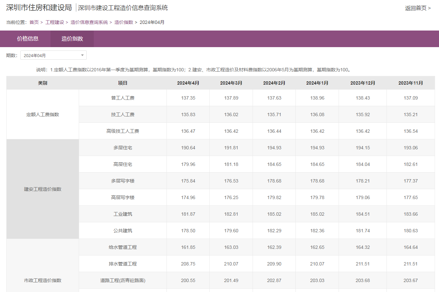The width and height of the screenshot is (439, 292).
Task: Click the 技工人工费 row label
Action: [123, 114]
